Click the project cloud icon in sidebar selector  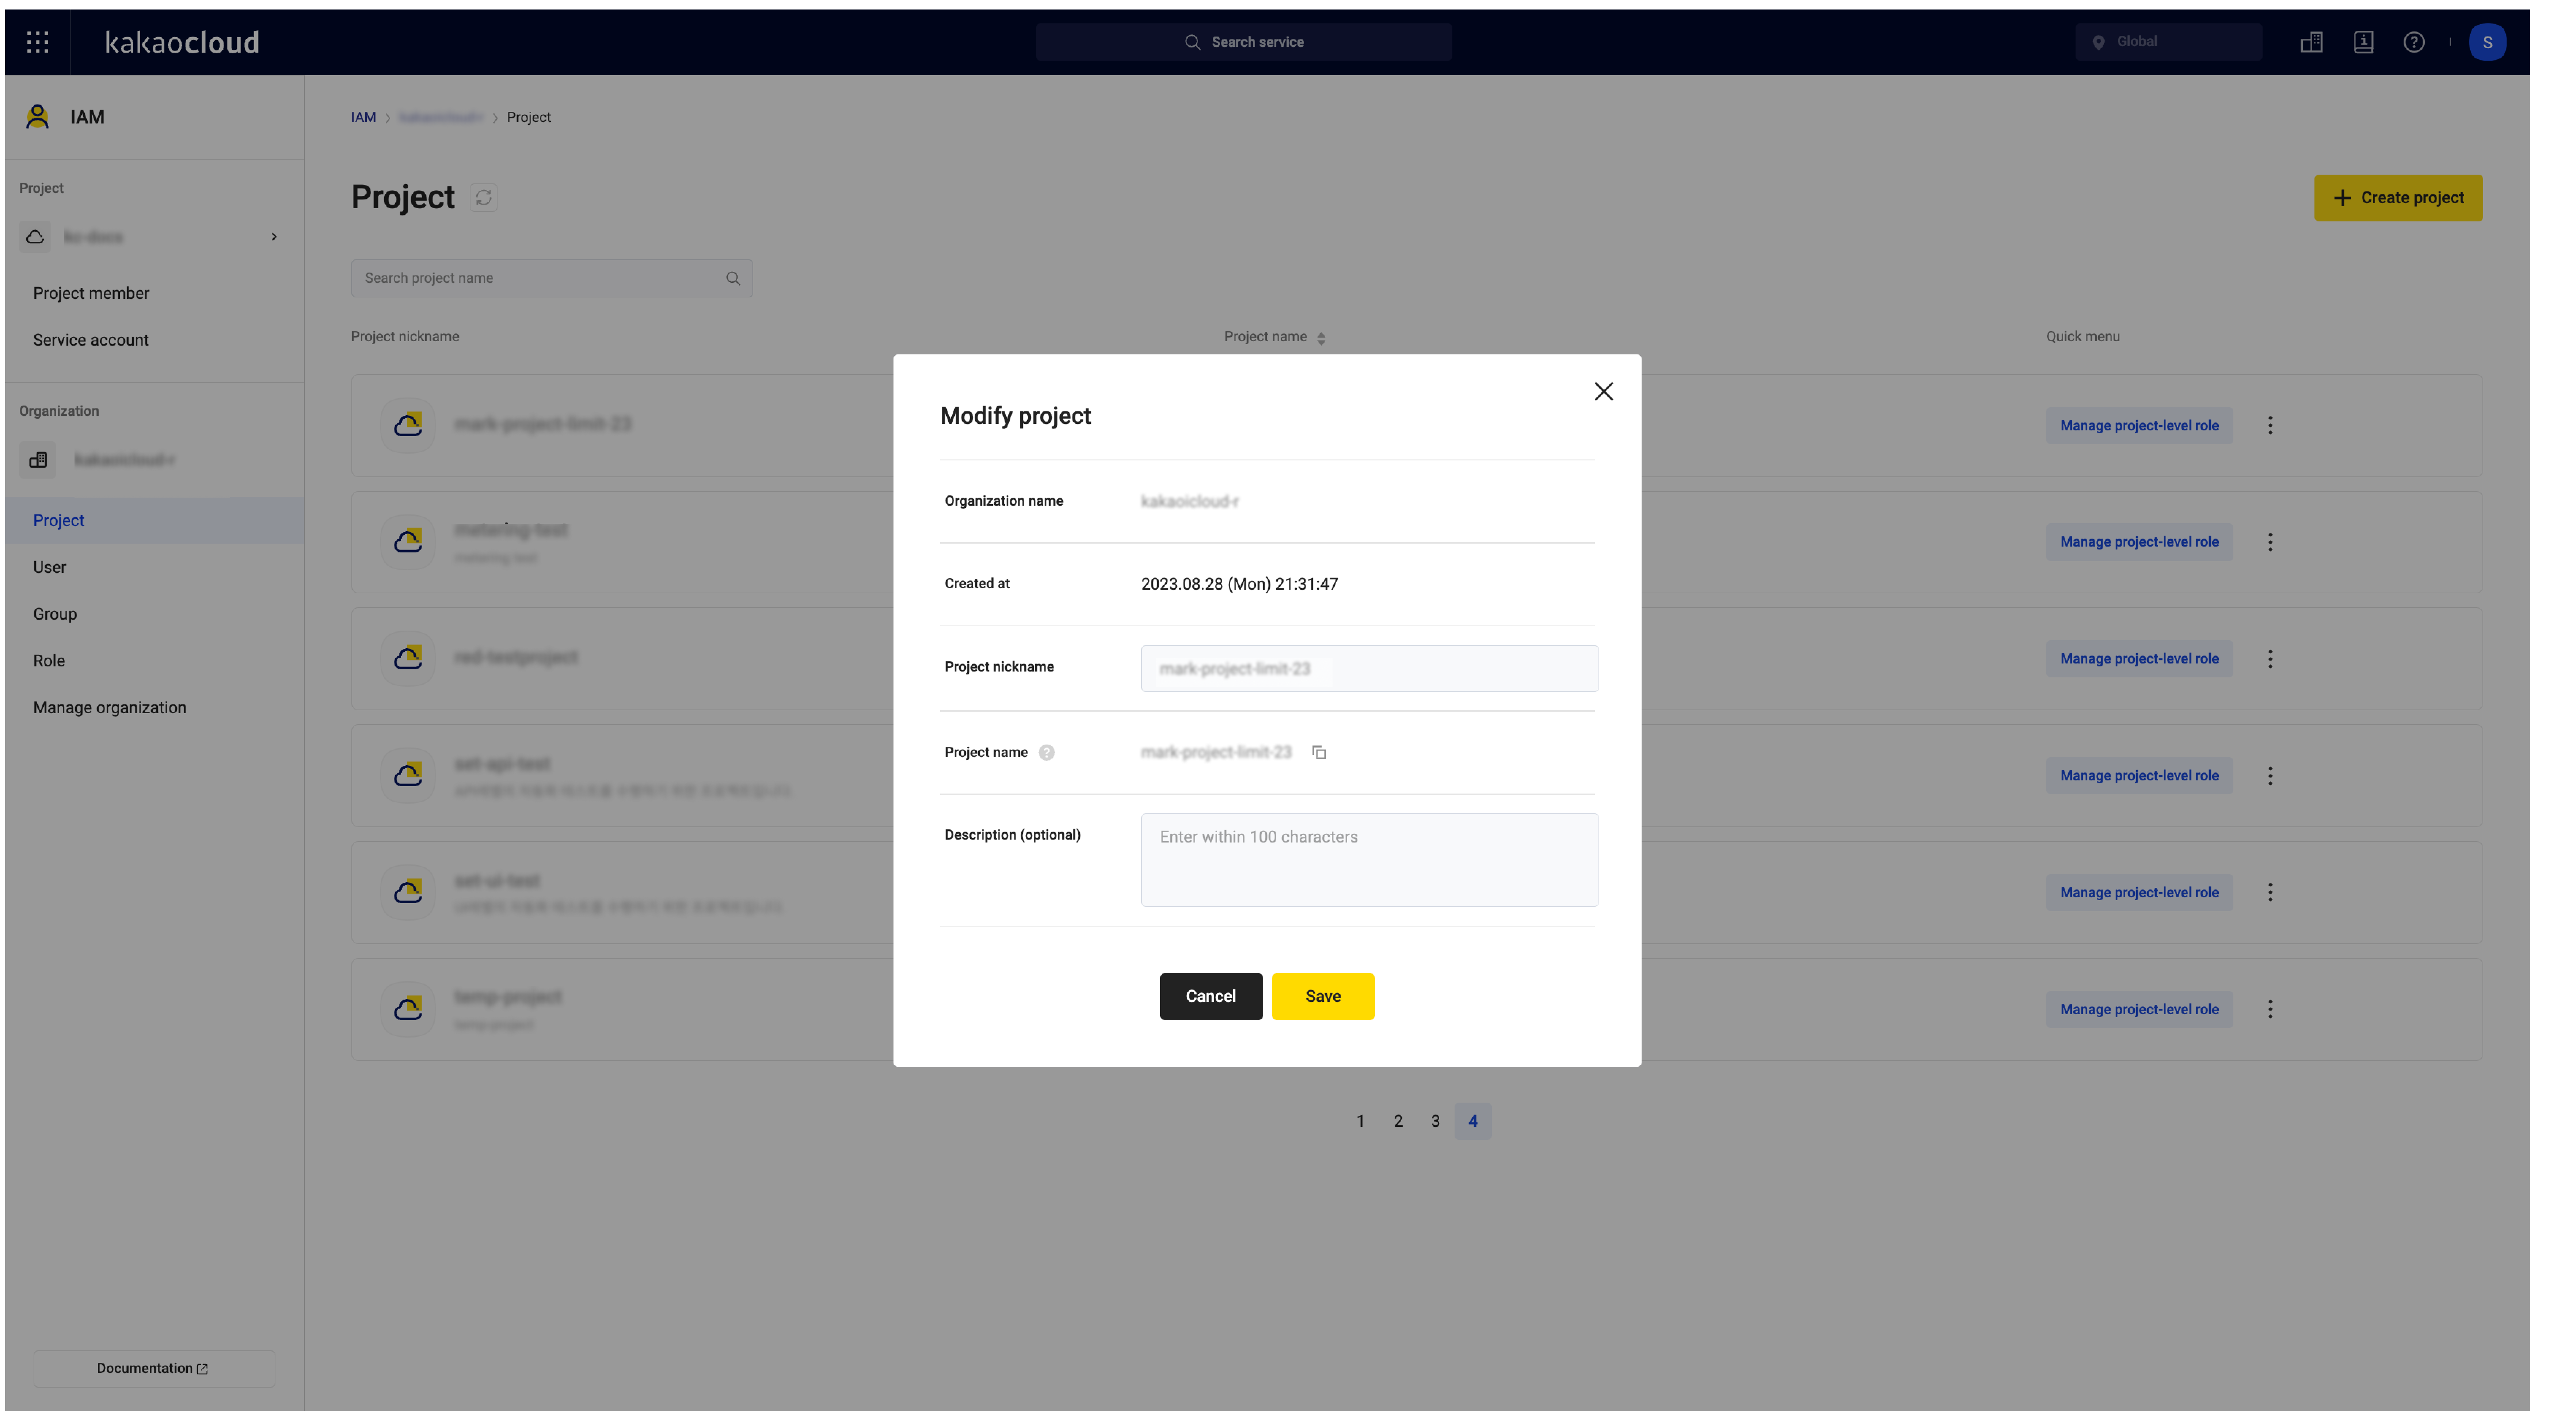35,237
